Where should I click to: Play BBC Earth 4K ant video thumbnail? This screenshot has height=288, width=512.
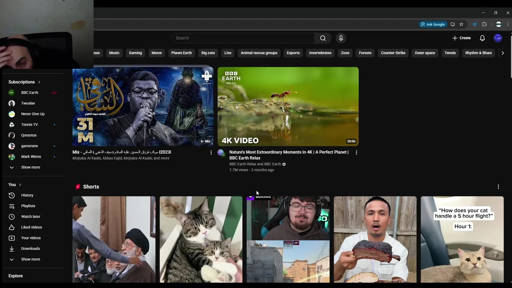click(288, 106)
